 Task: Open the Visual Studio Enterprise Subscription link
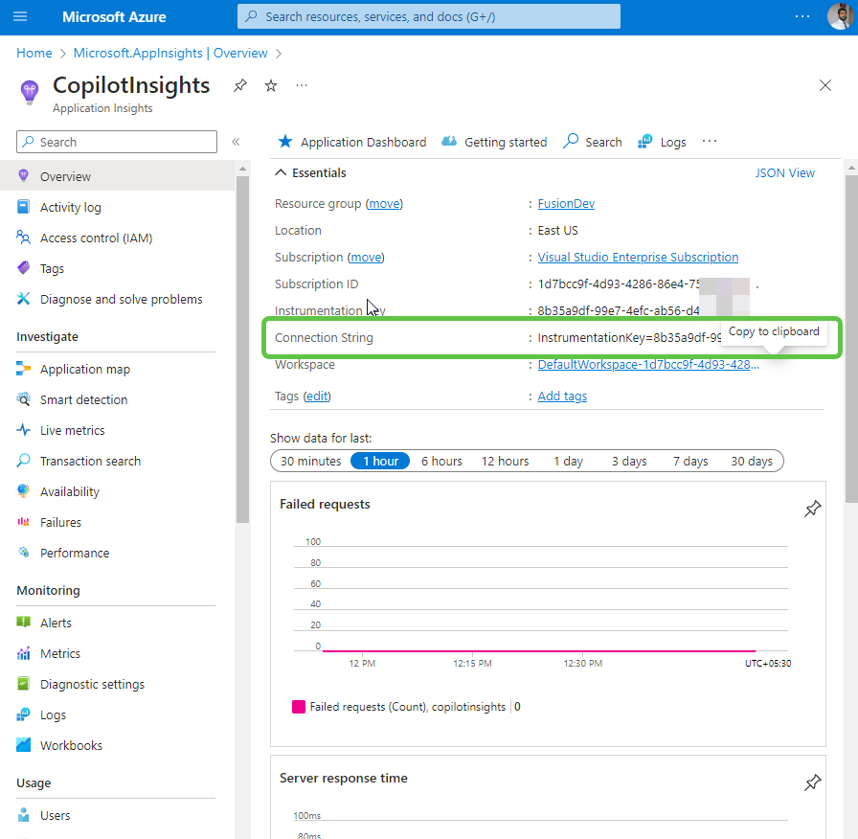coord(638,257)
